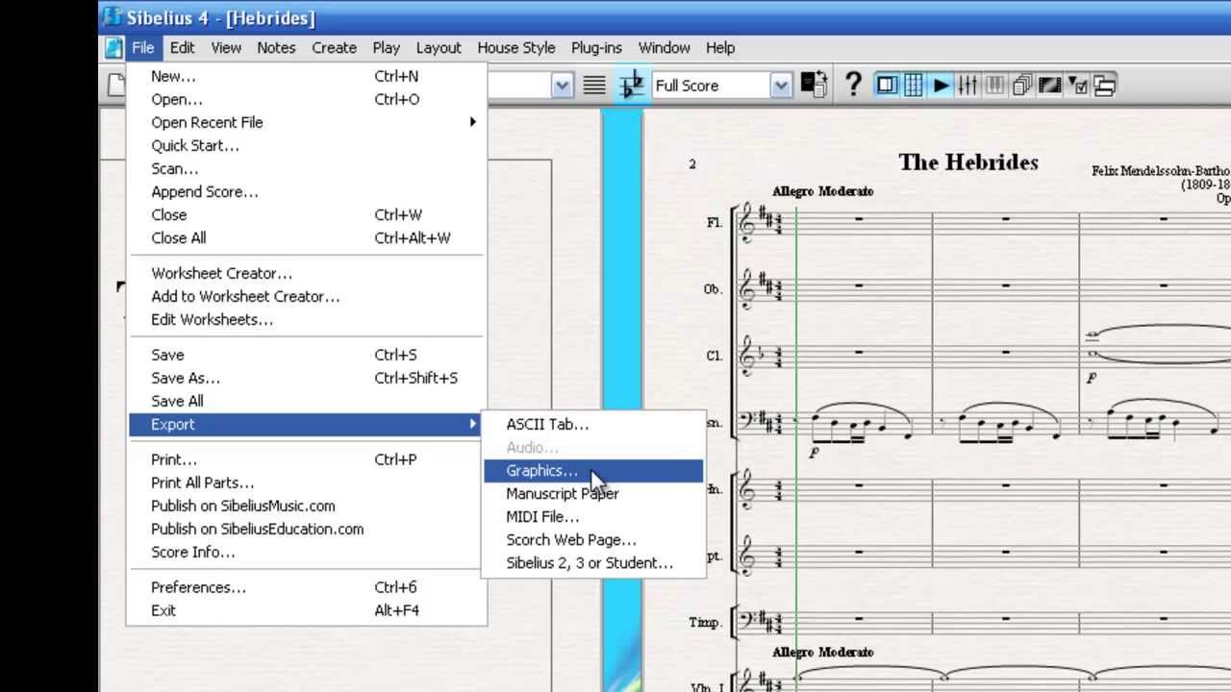Select Graphics... in Export submenu
Viewport: 1231px width, 692px height.
[593, 471]
